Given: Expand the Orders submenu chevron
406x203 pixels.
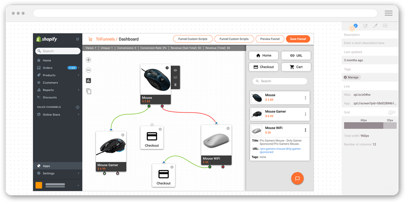Looking at the screenshot, I should coord(78,68).
